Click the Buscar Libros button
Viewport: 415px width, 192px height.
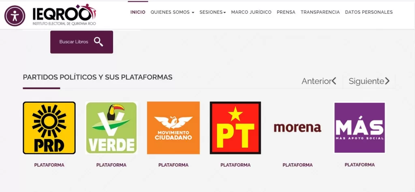(x=81, y=42)
